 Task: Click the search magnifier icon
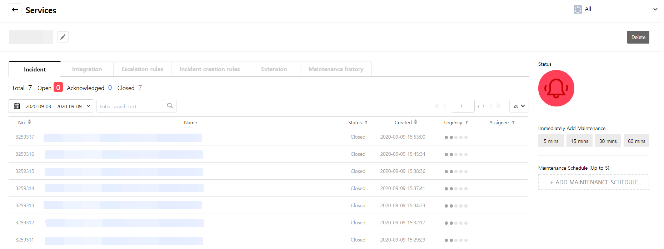(x=170, y=106)
